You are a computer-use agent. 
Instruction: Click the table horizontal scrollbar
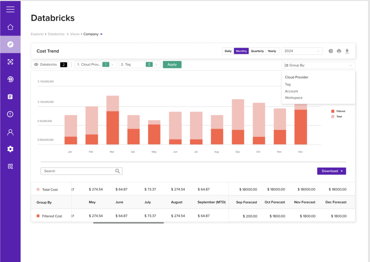128,223
